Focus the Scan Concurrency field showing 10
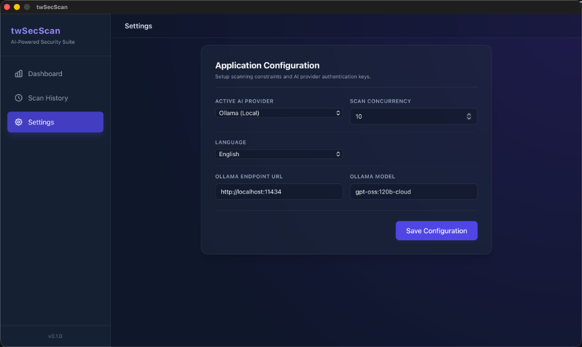 click(414, 116)
